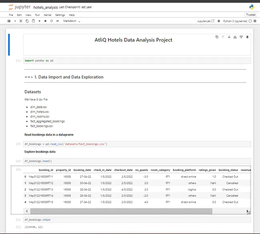Click the df_bookings.shape code cell

click(x=137, y=220)
